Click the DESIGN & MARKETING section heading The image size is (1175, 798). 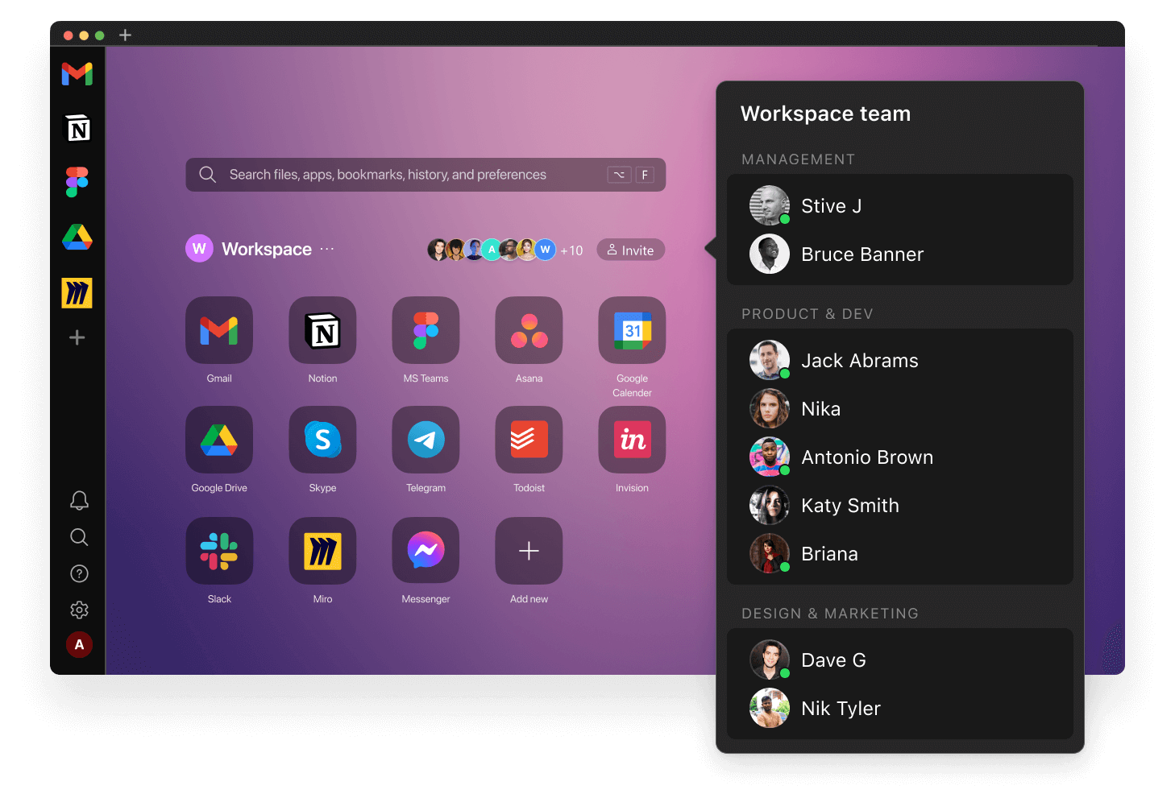tap(829, 614)
